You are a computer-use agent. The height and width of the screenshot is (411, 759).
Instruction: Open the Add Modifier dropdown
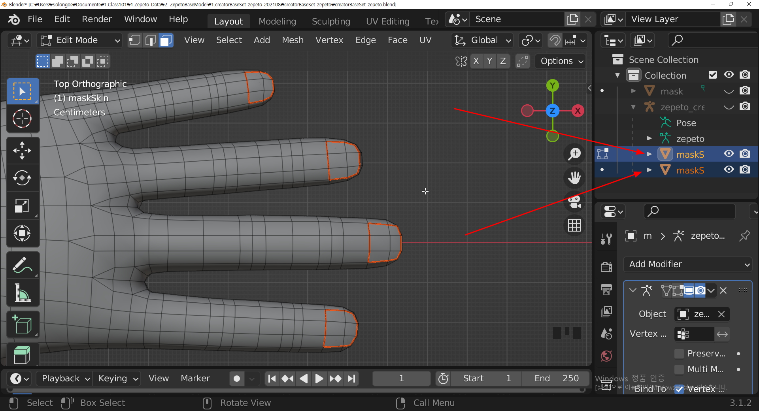pyautogui.click(x=688, y=264)
